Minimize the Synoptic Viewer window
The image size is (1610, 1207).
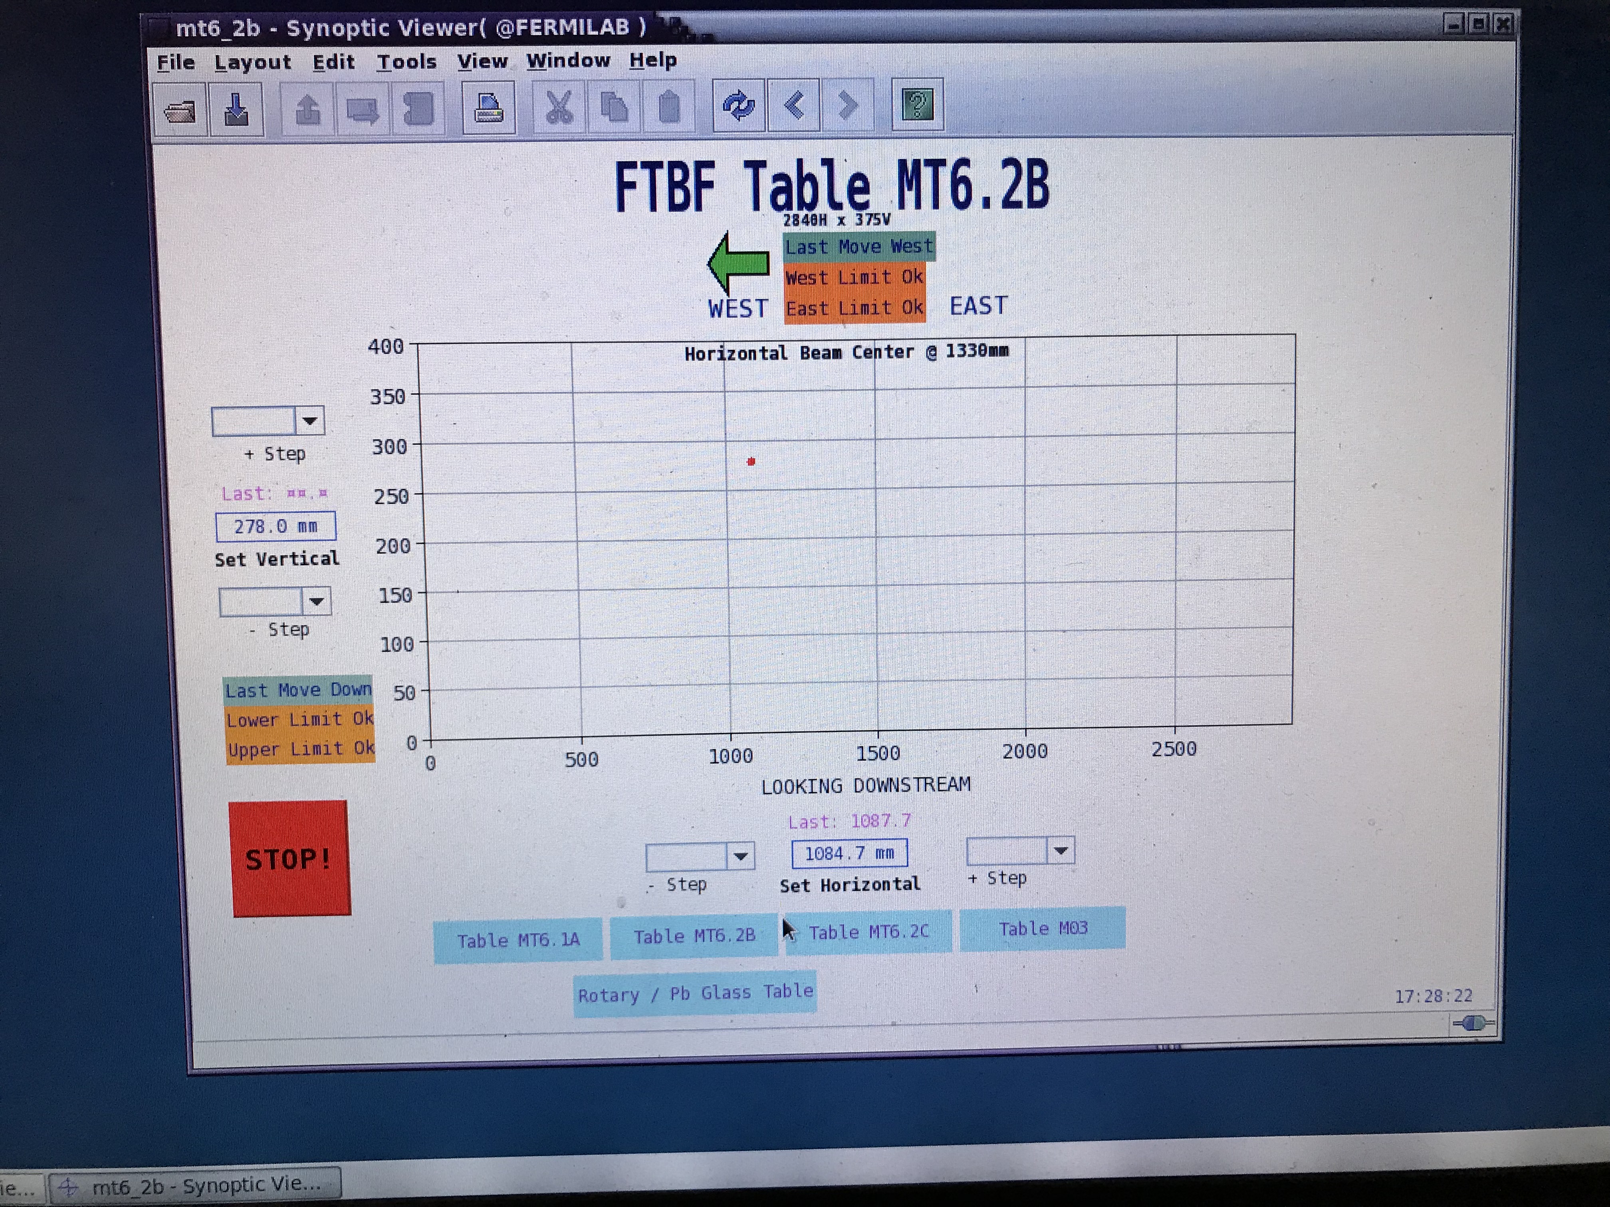[1453, 25]
